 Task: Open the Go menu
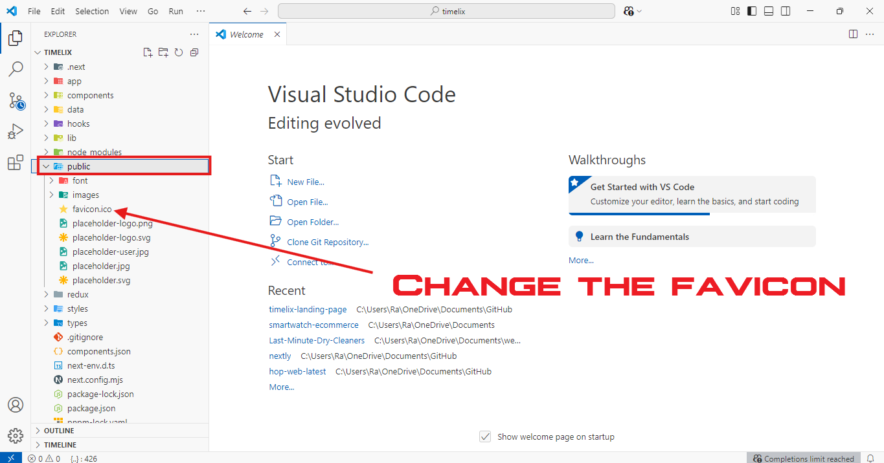pyautogui.click(x=153, y=11)
